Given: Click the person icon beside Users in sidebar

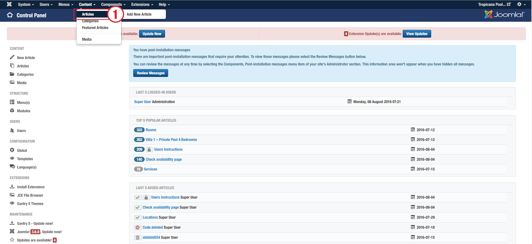Looking at the screenshot, I should point(12,130).
